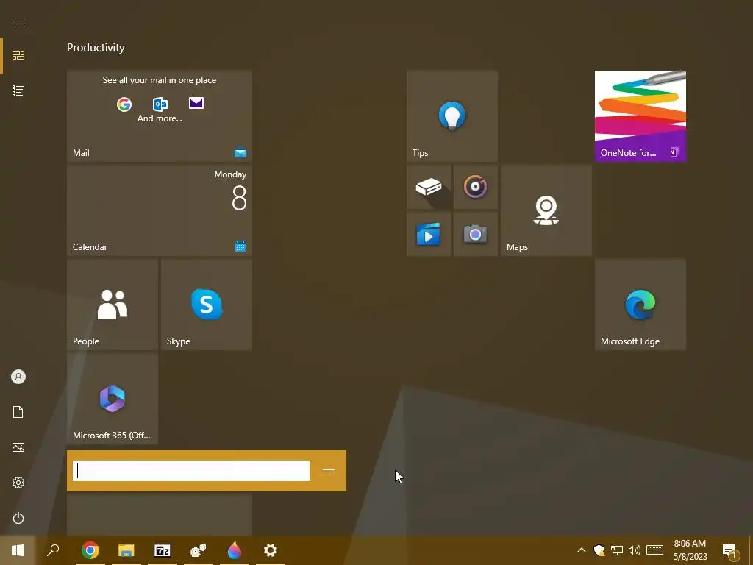Launch the People tile
The height and width of the screenshot is (565, 753).
[113, 304]
